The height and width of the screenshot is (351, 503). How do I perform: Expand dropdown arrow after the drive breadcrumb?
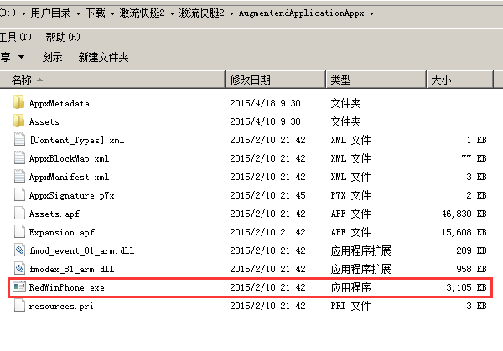23,13
